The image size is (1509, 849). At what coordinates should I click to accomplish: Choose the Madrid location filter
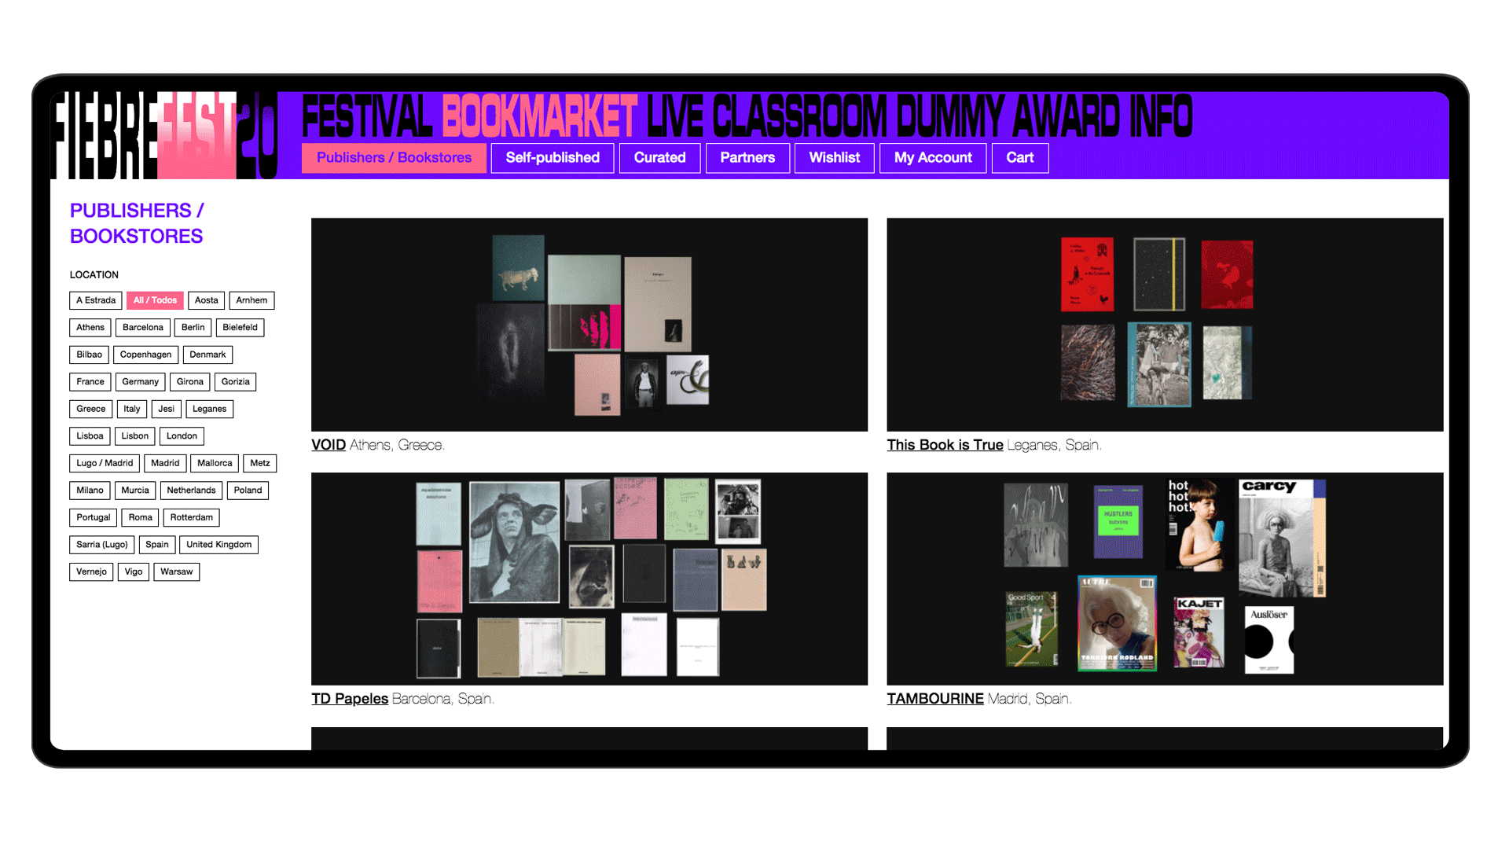pos(165,464)
